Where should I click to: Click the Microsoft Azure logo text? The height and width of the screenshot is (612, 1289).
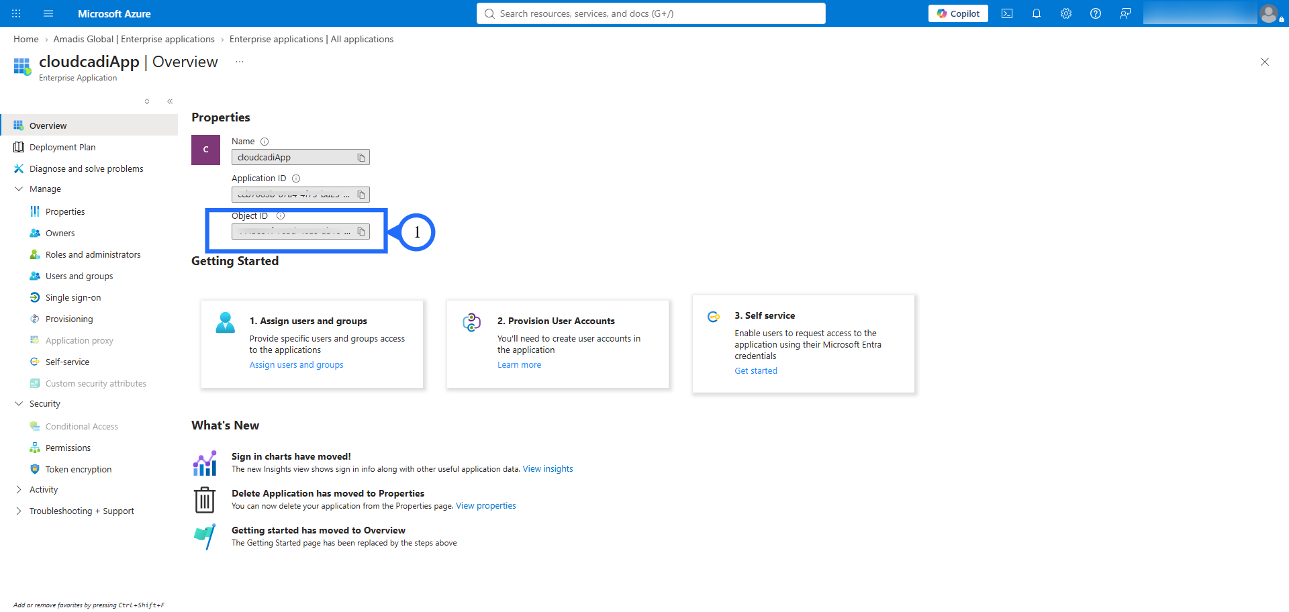(114, 13)
